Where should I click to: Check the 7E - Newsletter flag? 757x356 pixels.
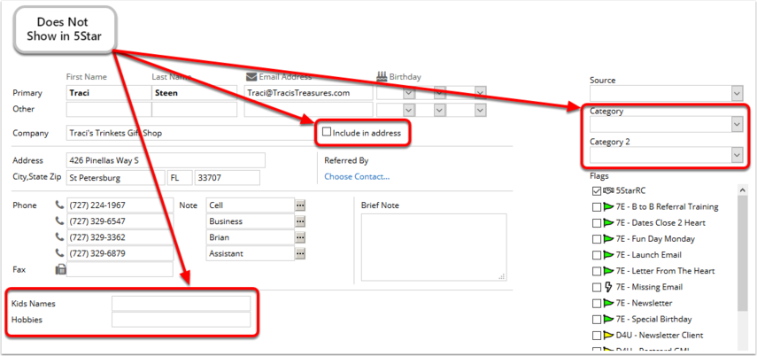tap(597, 304)
